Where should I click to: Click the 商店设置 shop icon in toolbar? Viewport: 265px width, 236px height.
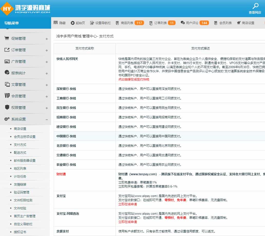(x=239, y=23)
